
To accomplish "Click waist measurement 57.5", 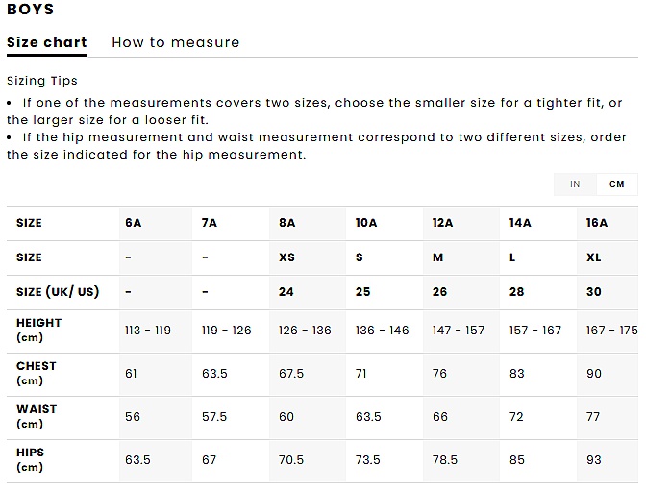I will 214,417.
